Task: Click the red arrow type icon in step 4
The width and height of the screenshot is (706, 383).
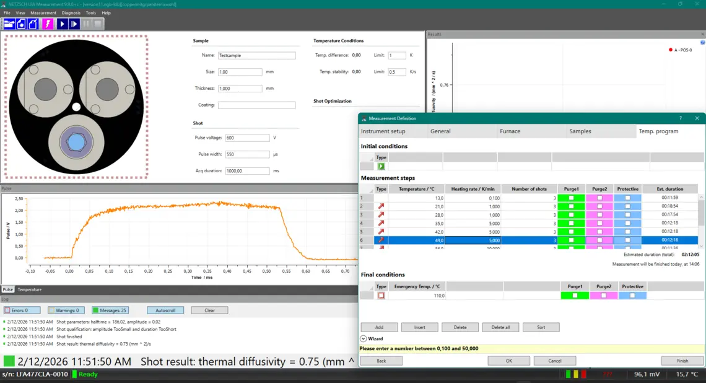Action: (x=381, y=223)
